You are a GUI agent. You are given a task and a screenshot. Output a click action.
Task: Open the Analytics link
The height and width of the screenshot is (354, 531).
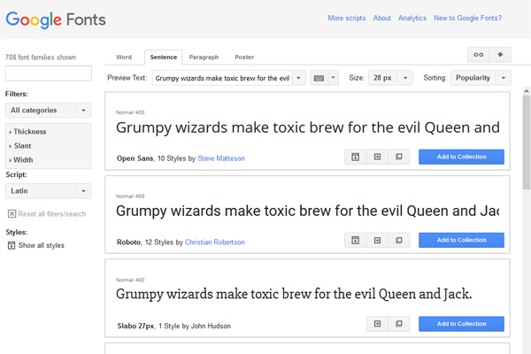pos(412,19)
